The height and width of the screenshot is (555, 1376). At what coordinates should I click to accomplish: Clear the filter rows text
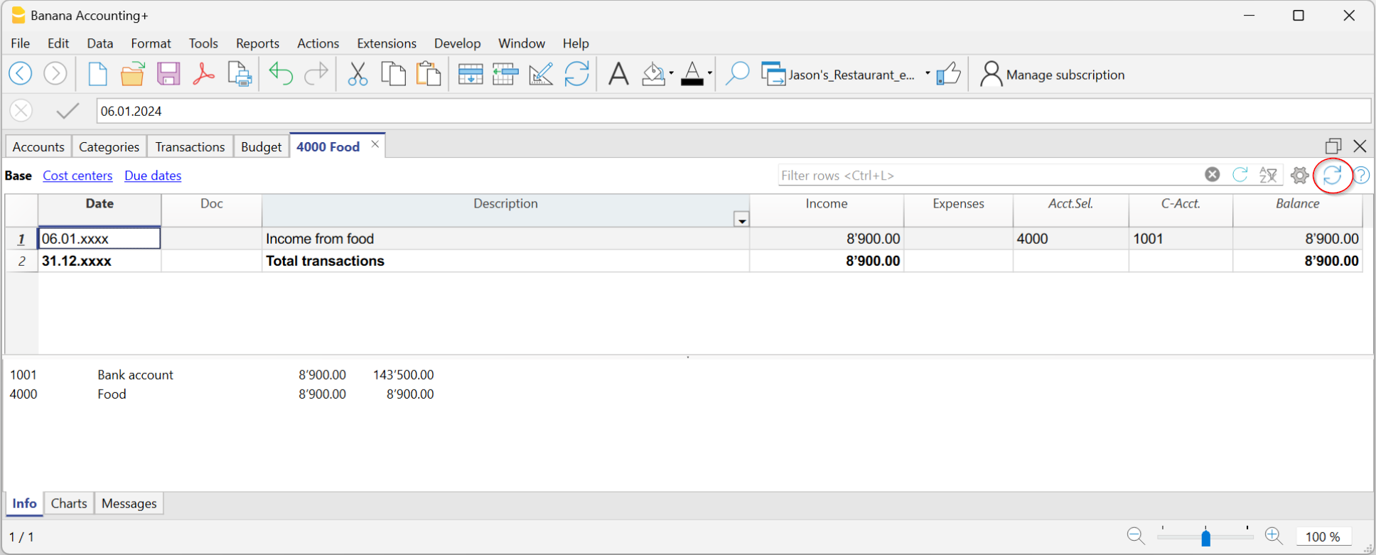point(1213,175)
